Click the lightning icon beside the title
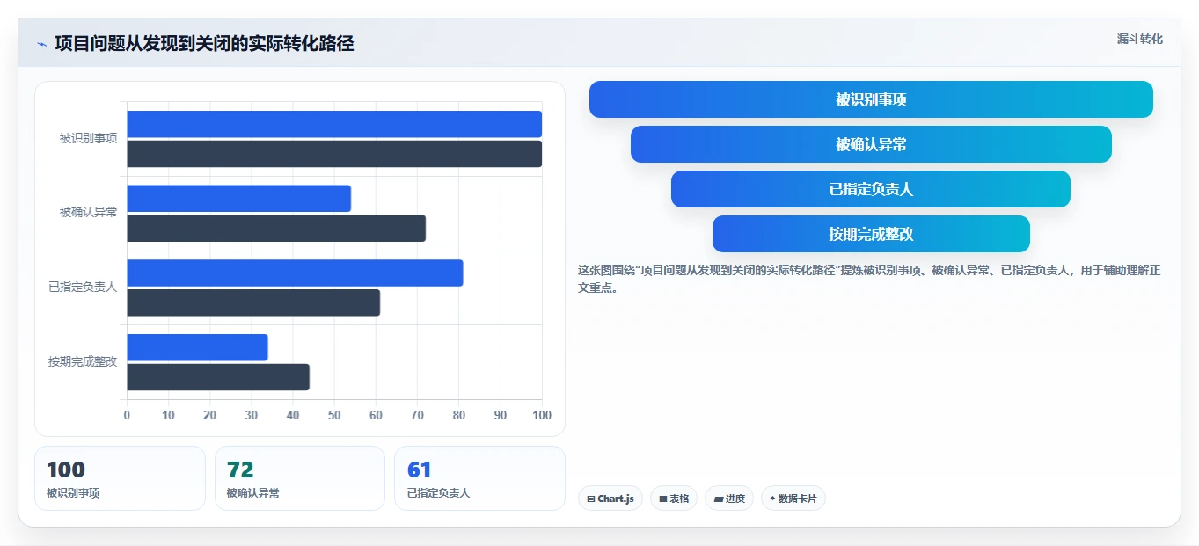 (x=41, y=44)
